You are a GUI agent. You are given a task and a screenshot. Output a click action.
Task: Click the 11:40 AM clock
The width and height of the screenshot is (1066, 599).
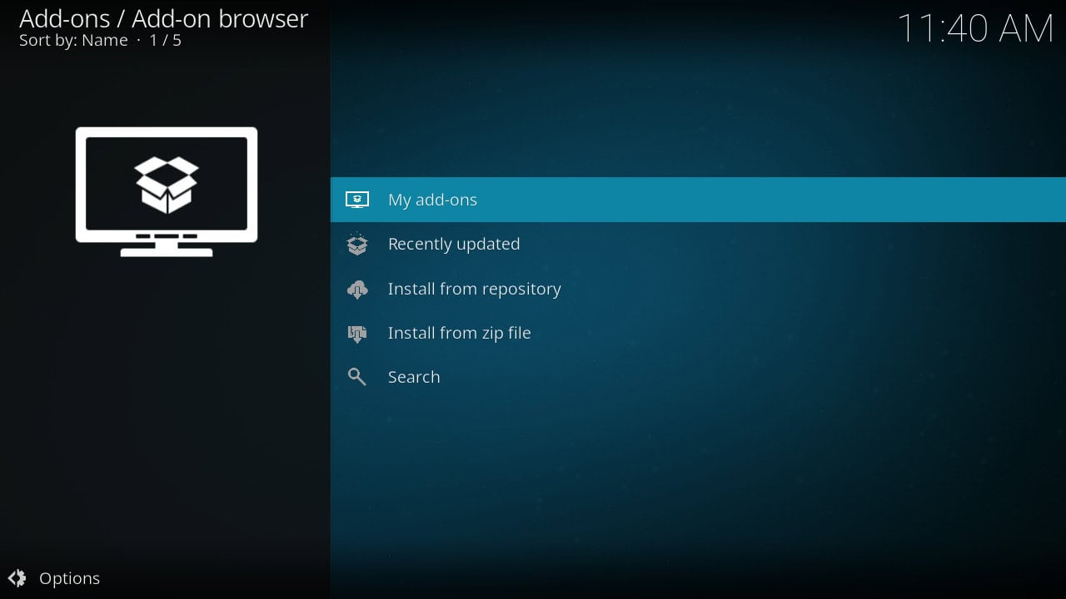[975, 28]
